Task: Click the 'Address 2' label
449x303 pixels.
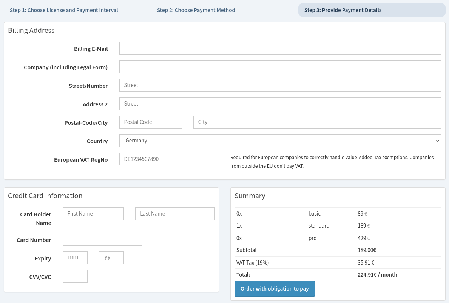Action: point(95,104)
